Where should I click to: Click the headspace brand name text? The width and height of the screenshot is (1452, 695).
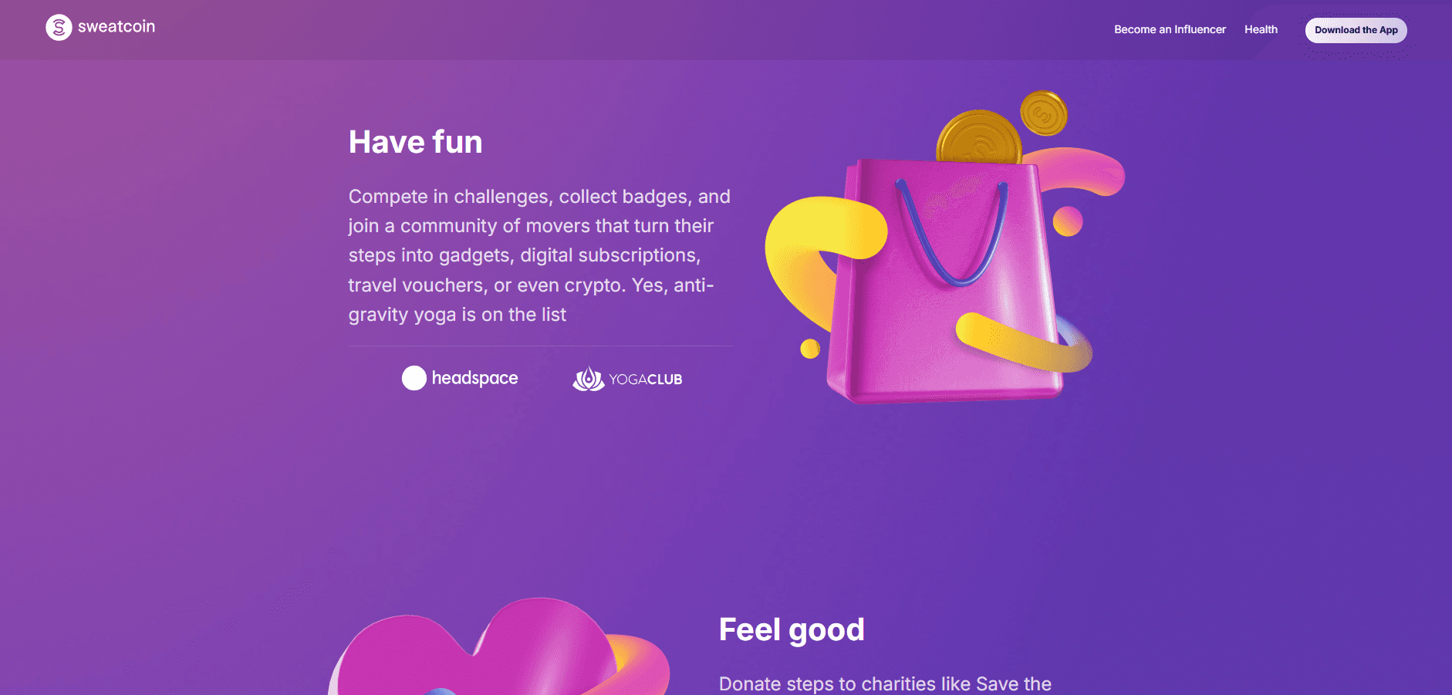pyautogui.click(x=474, y=378)
